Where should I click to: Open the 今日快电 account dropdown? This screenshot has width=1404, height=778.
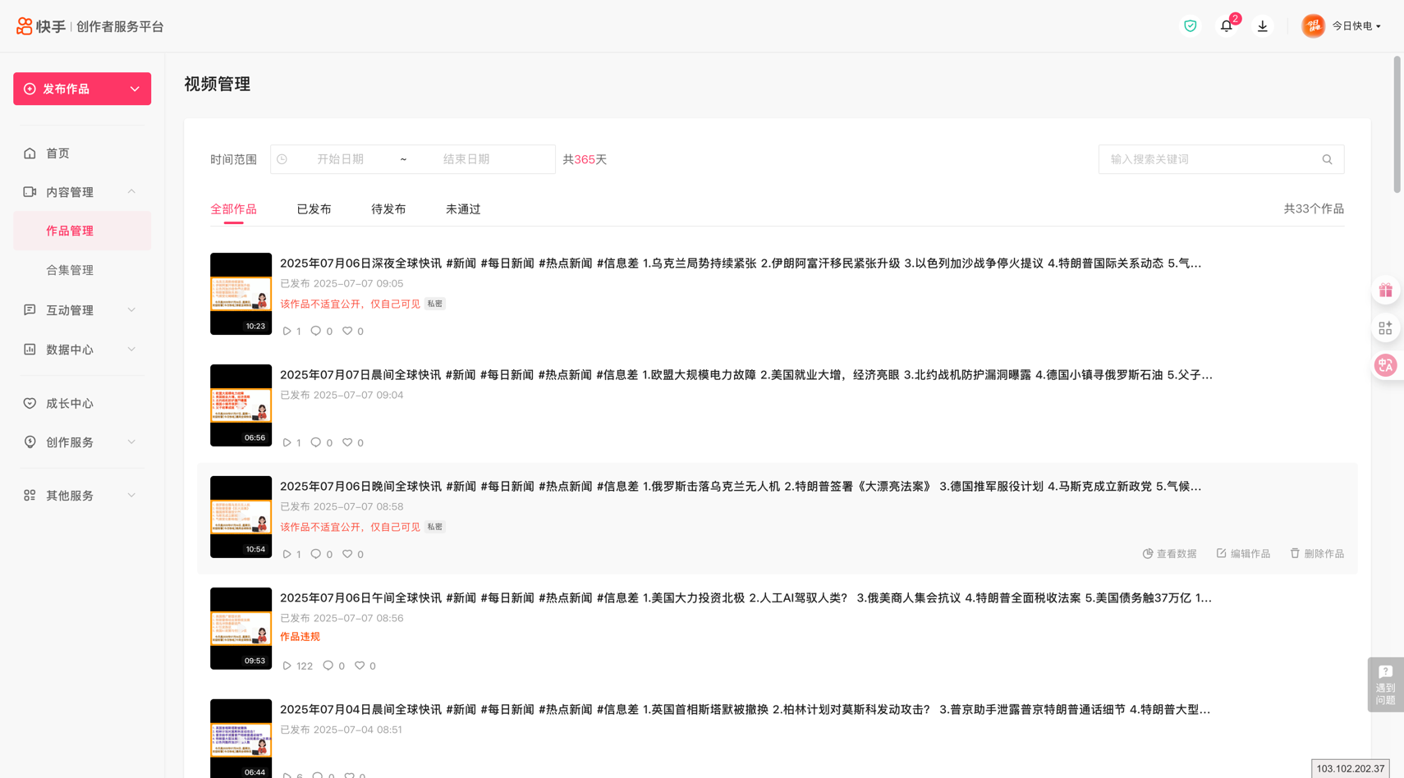click(x=1356, y=26)
